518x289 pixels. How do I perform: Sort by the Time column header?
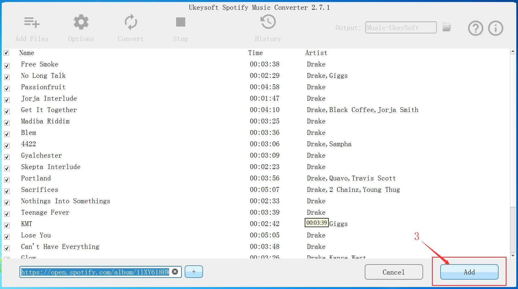pos(255,53)
